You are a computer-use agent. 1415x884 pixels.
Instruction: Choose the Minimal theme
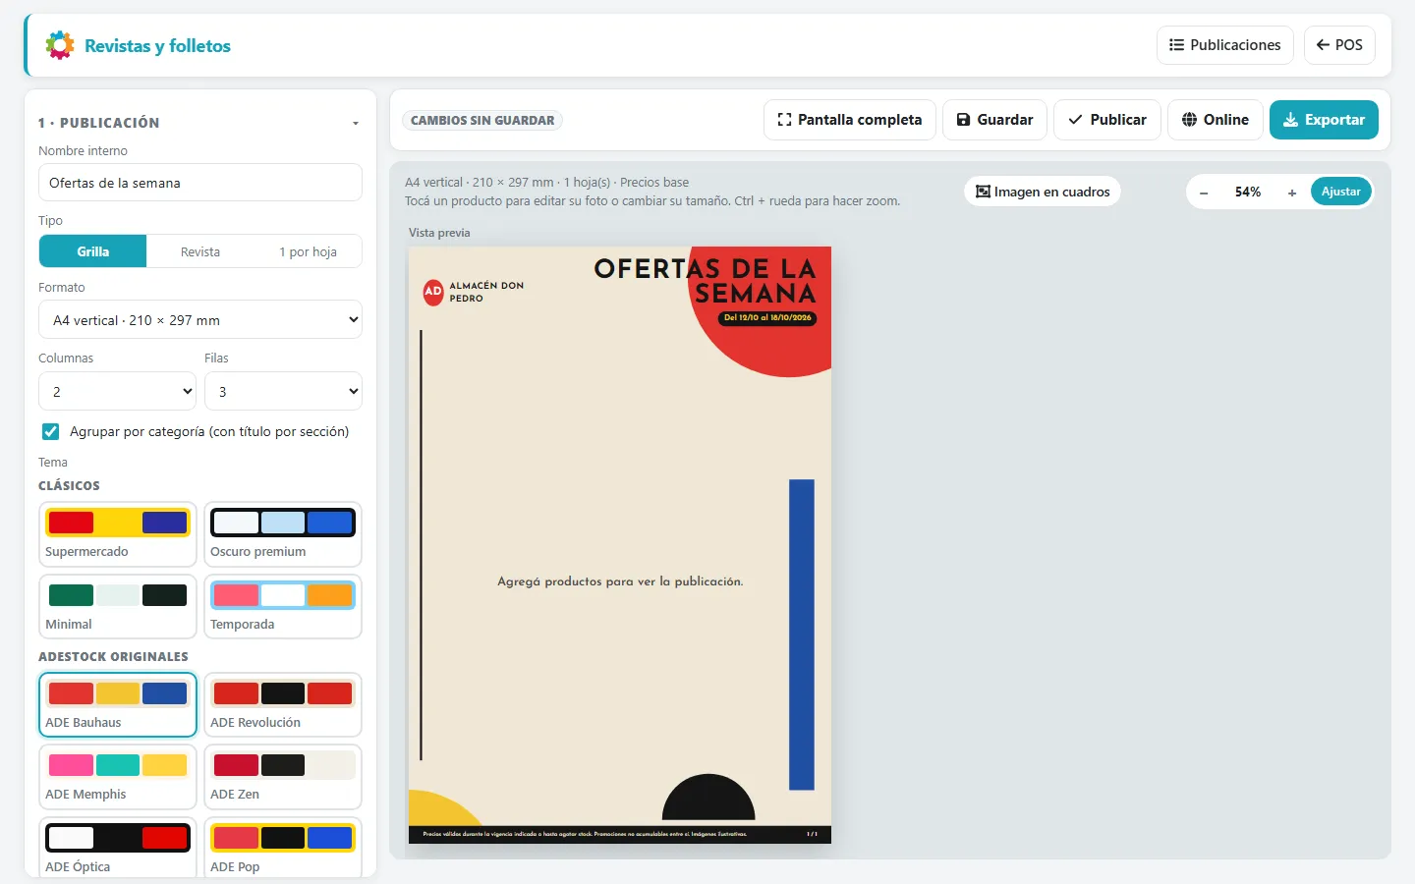tap(118, 607)
